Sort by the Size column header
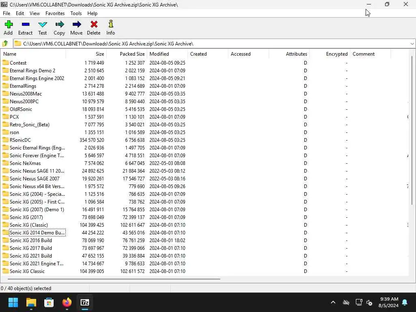The width and height of the screenshot is (416, 312). pyautogui.click(x=86, y=54)
